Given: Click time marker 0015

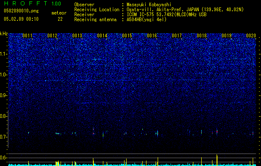Looking at the screenshot, I should point(127,36).
